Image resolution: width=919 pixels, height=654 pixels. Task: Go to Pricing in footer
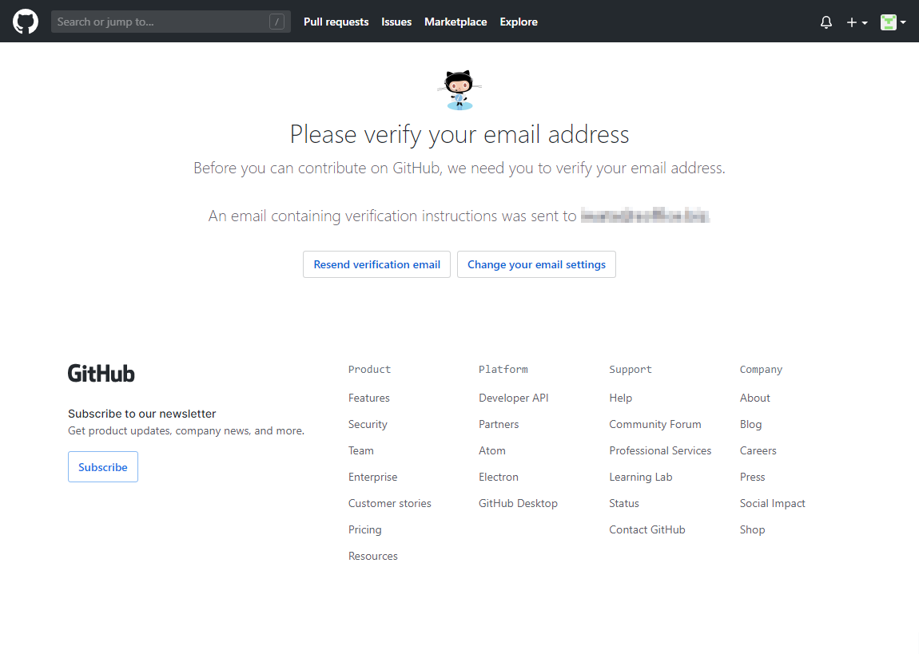[364, 529]
